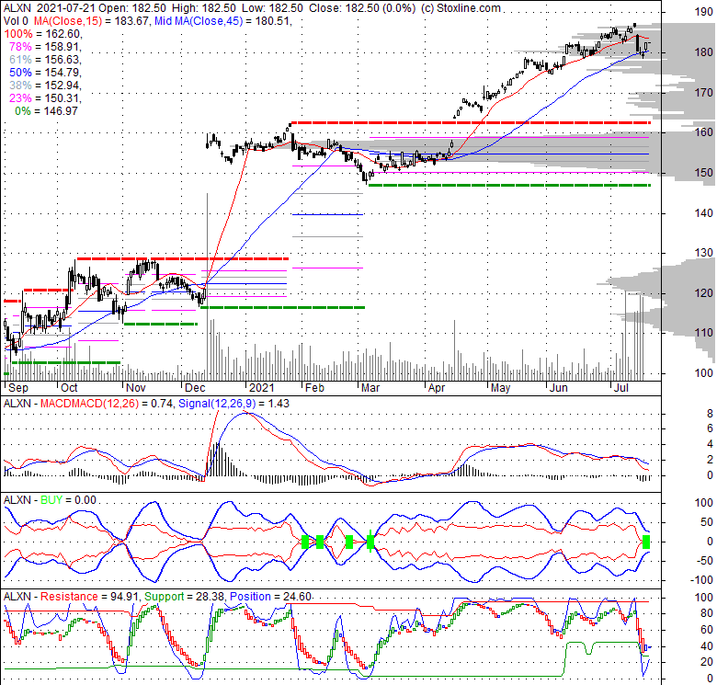Click the '50% = 154.79' retracement label

tap(45, 73)
